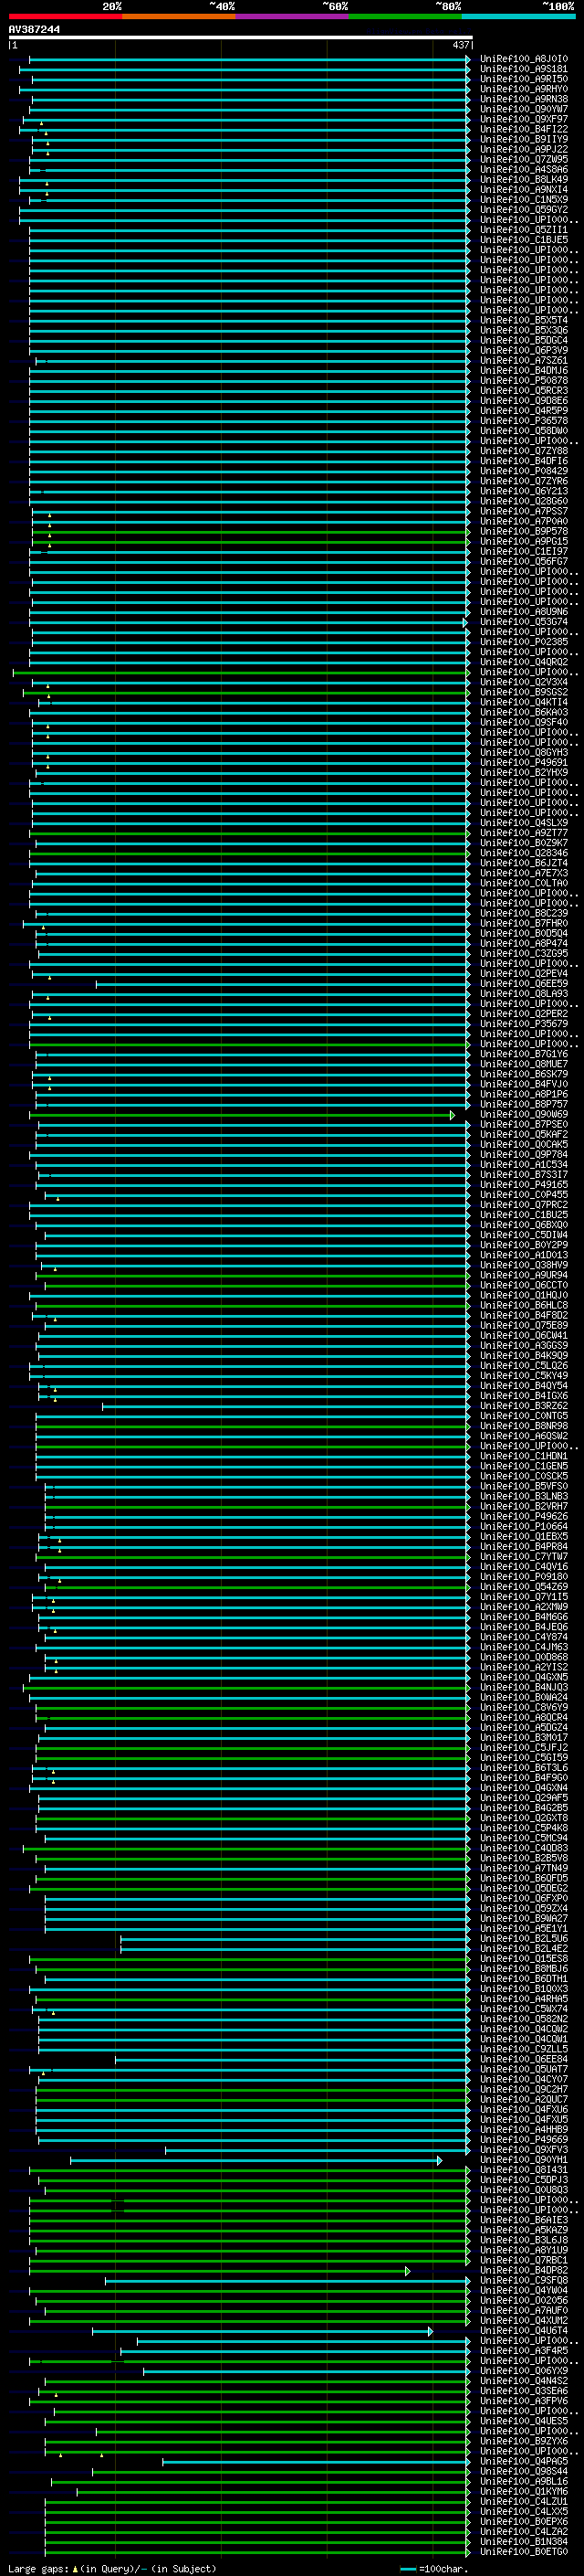Select the UniRef100_Q8I431 label
The height and width of the screenshot is (2576, 584).
524,2170
